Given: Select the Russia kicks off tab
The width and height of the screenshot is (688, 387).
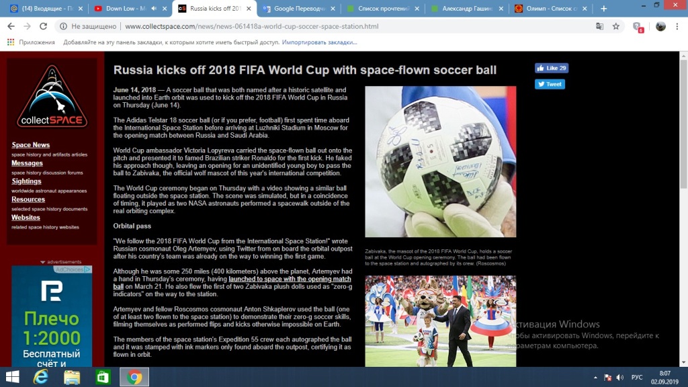Looking at the screenshot, I should pyautogui.click(x=215, y=8).
